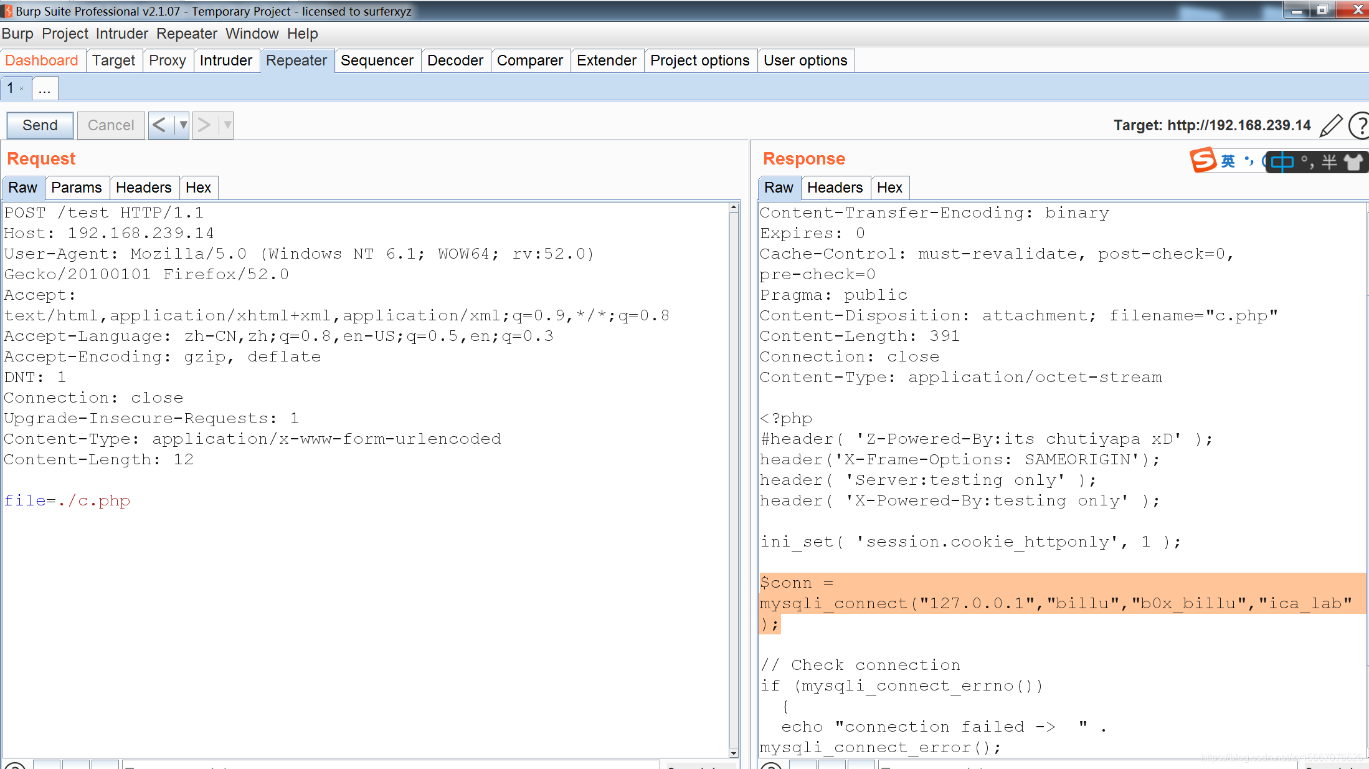Open the Window menu
The width and height of the screenshot is (1369, 769).
(252, 34)
